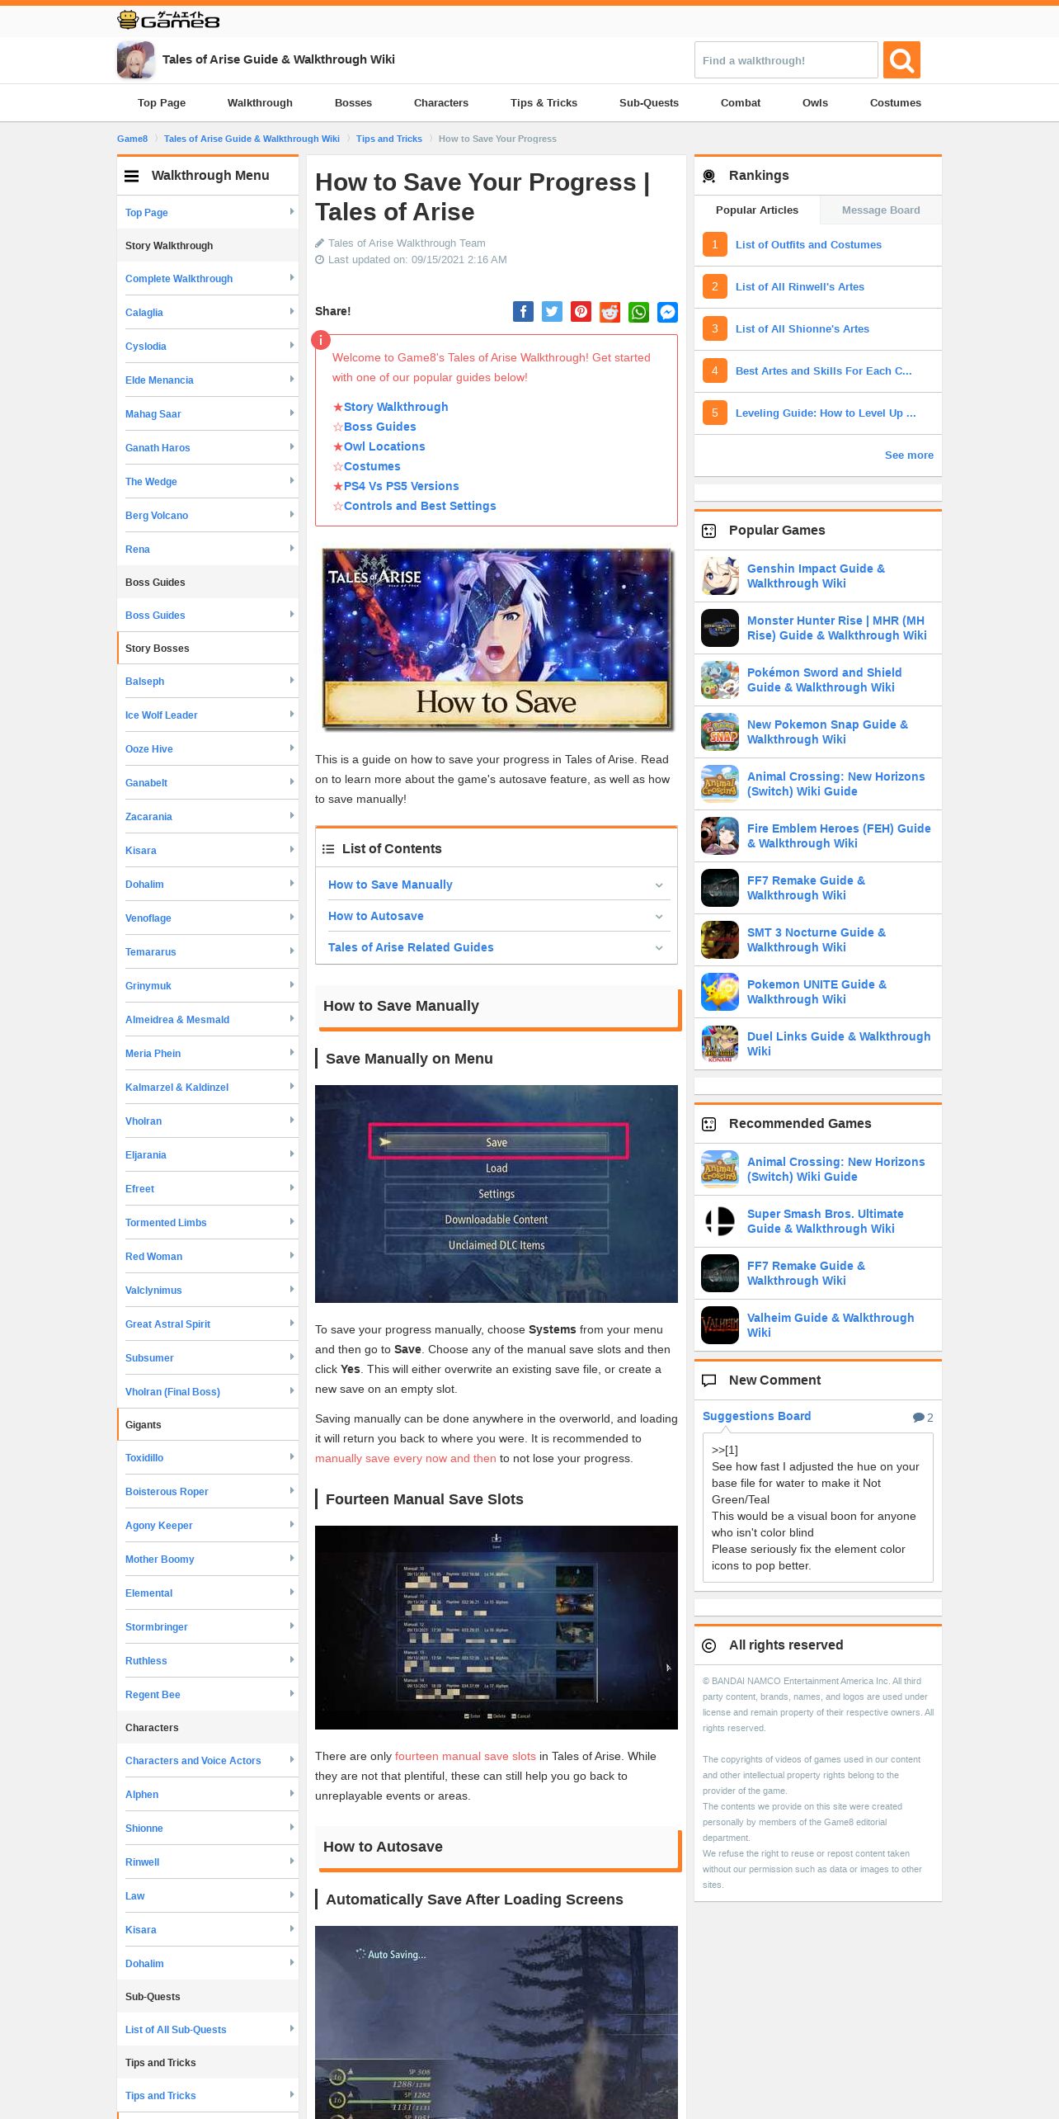Open Monster Hunter Rise game icon

[x=720, y=628]
